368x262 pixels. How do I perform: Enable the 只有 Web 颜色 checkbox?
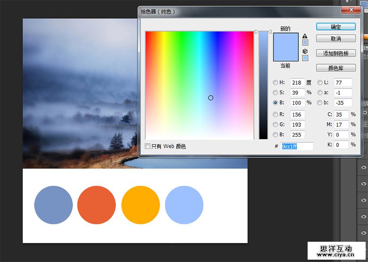(x=148, y=147)
